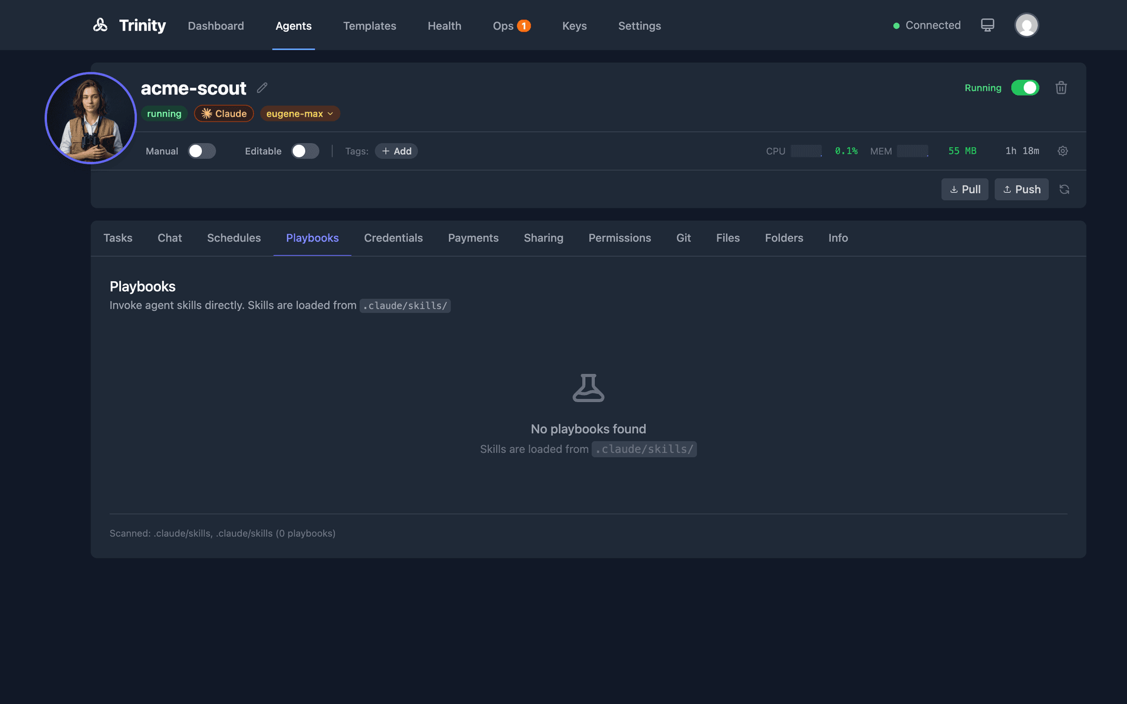Open the Git tab
1127x704 pixels.
[x=683, y=238]
